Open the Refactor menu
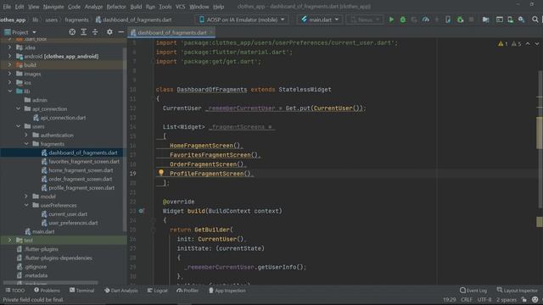Viewport: 543px width, 305px height. (x=116, y=7)
